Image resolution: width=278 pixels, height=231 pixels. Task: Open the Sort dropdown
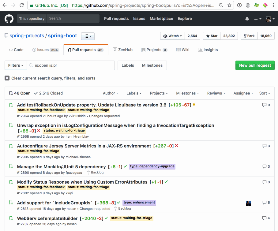tap(265, 93)
